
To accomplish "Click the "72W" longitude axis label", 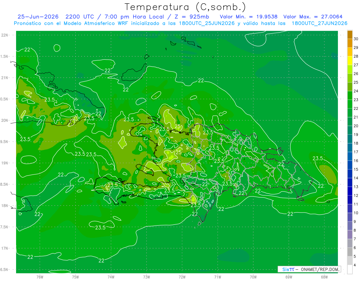I will [182, 277].
